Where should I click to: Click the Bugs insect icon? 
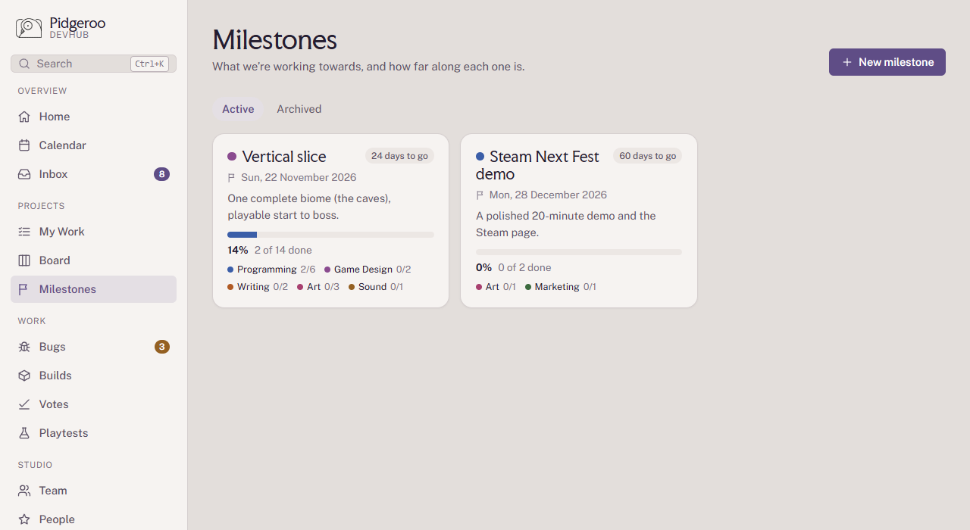coord(24,347)
